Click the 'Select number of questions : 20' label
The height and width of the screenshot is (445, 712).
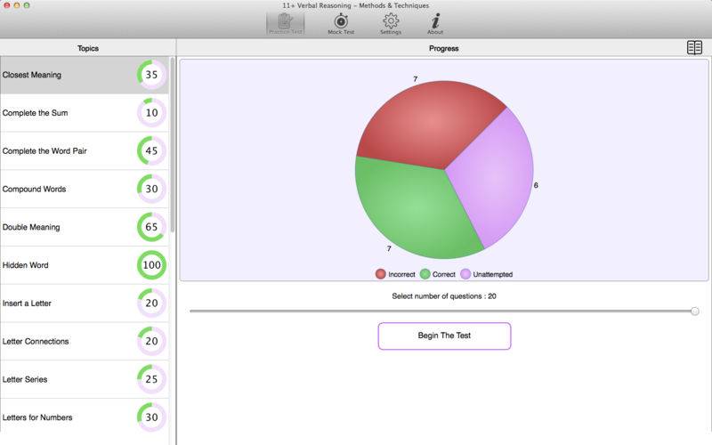pyautogui.click(x=444, y=296)
